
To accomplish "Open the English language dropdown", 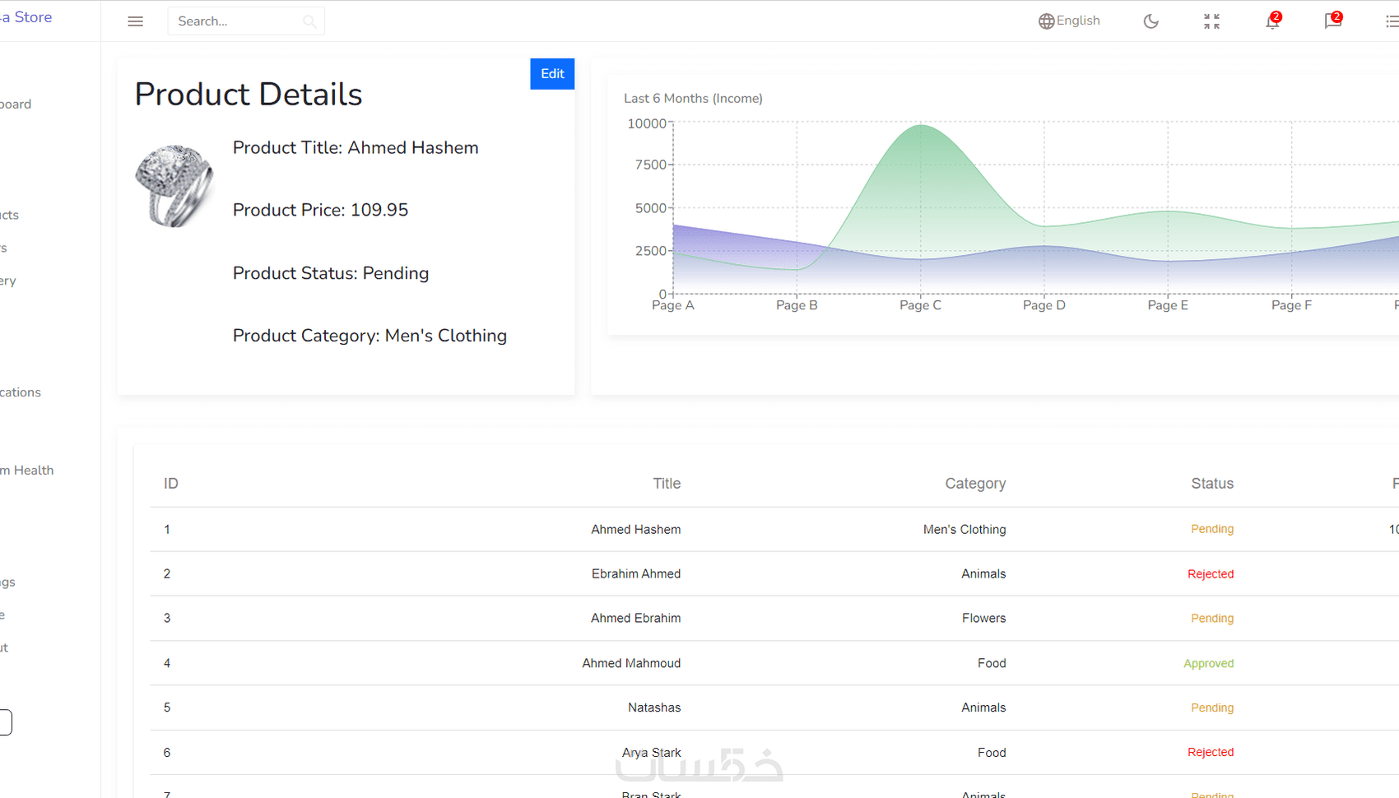I will (x=1078, y=21).
